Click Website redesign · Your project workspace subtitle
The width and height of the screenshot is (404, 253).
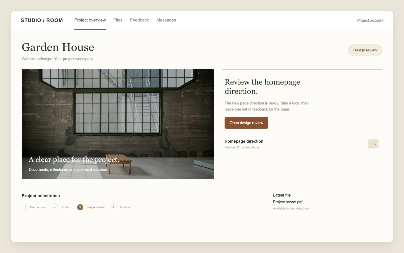tap(58, 59)
